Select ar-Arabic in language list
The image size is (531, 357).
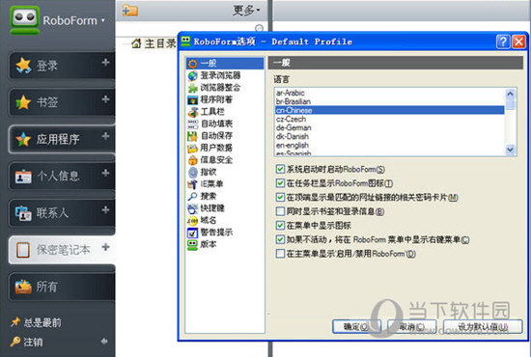point(389,93)
